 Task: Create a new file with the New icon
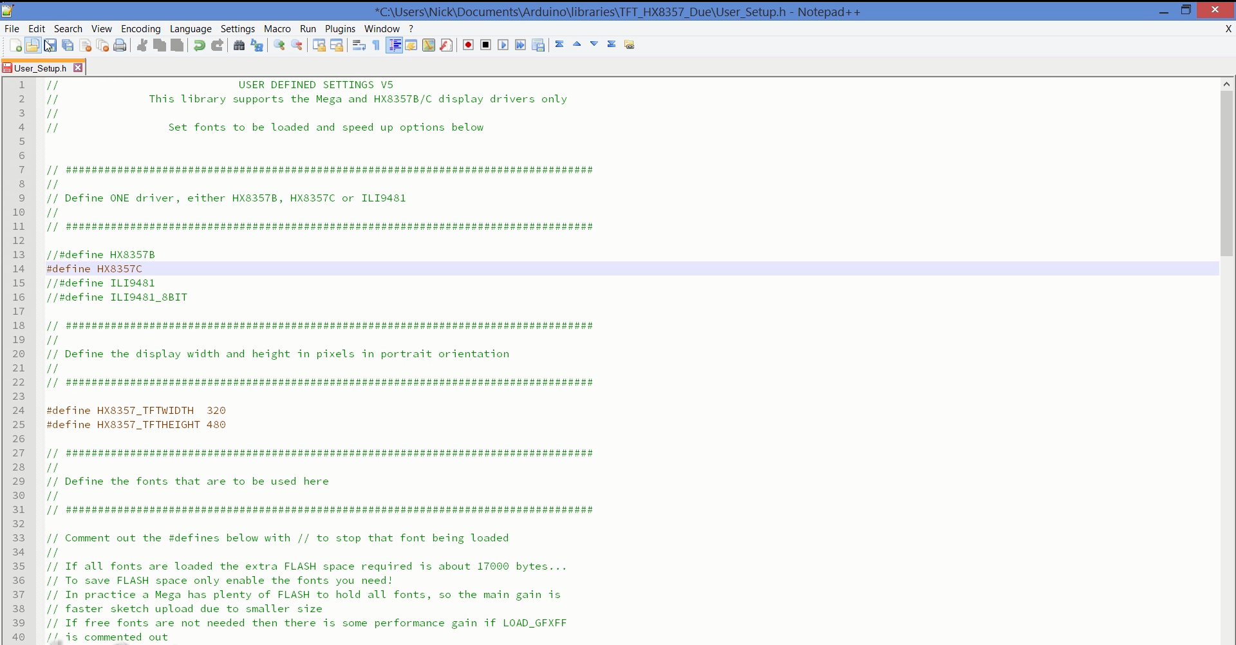(15, 45)
